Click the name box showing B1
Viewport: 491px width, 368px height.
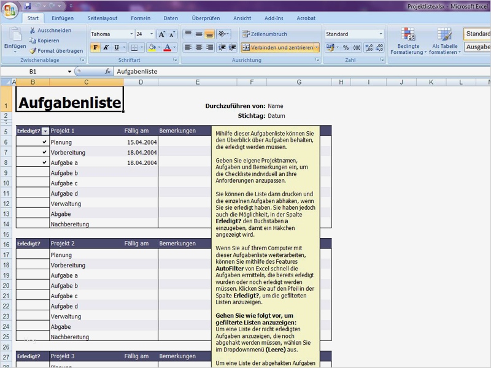click(33, 72)
